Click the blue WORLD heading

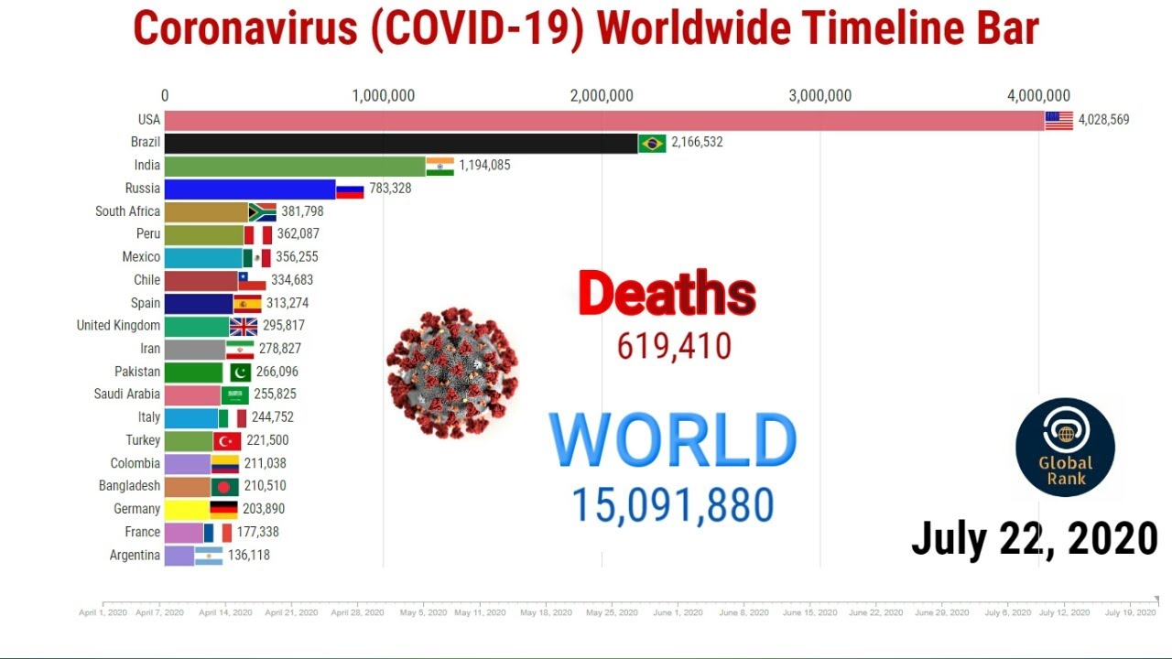point(673,441)
